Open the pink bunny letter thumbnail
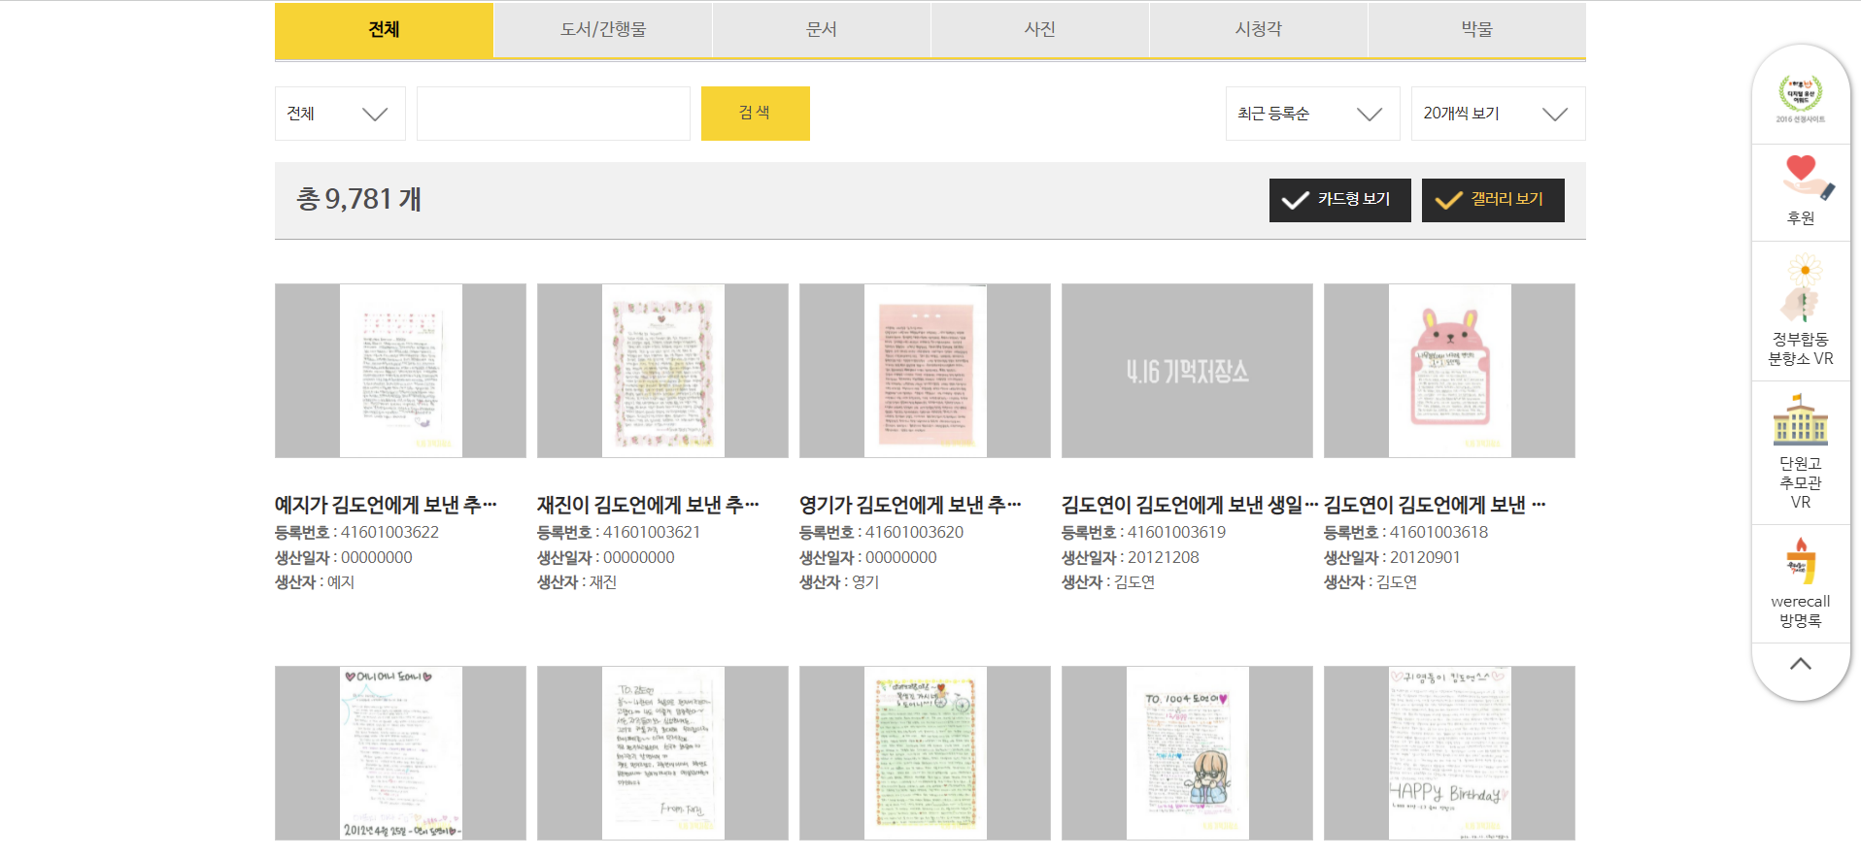The image size is (1861, 858). [x=1449, y=371]
